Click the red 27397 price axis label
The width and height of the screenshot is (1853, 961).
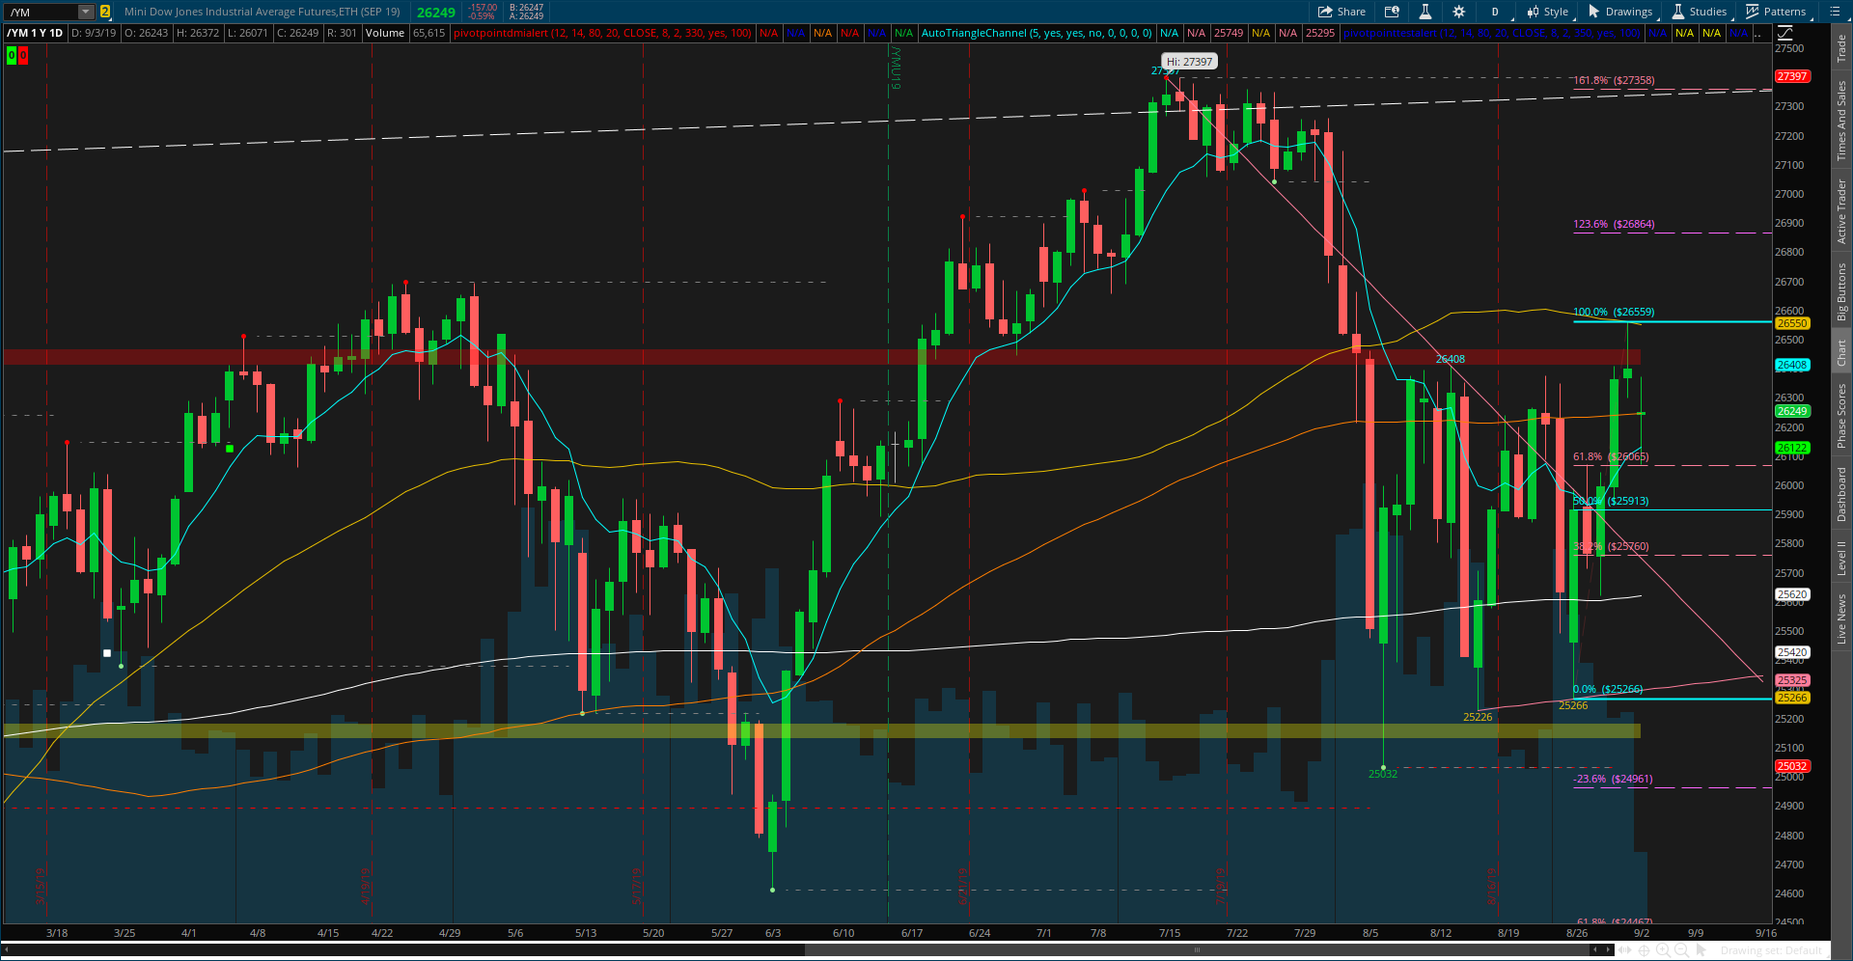pos(1792,76)
